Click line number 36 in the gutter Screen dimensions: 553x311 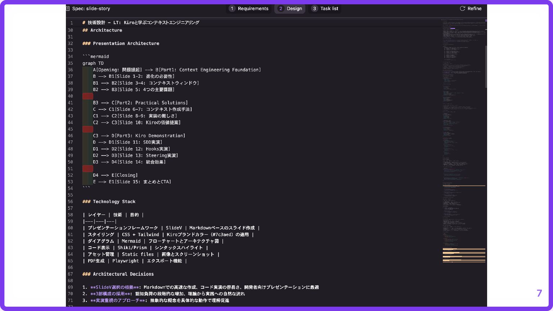pyautogui.click(x=70, y=70)
